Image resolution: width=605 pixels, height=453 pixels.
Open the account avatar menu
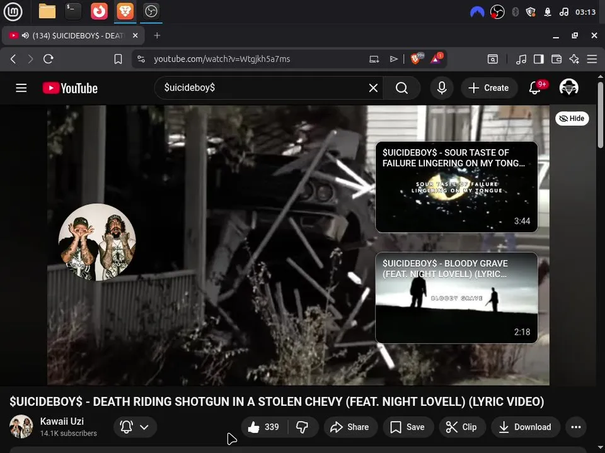(x=568, y=87)
